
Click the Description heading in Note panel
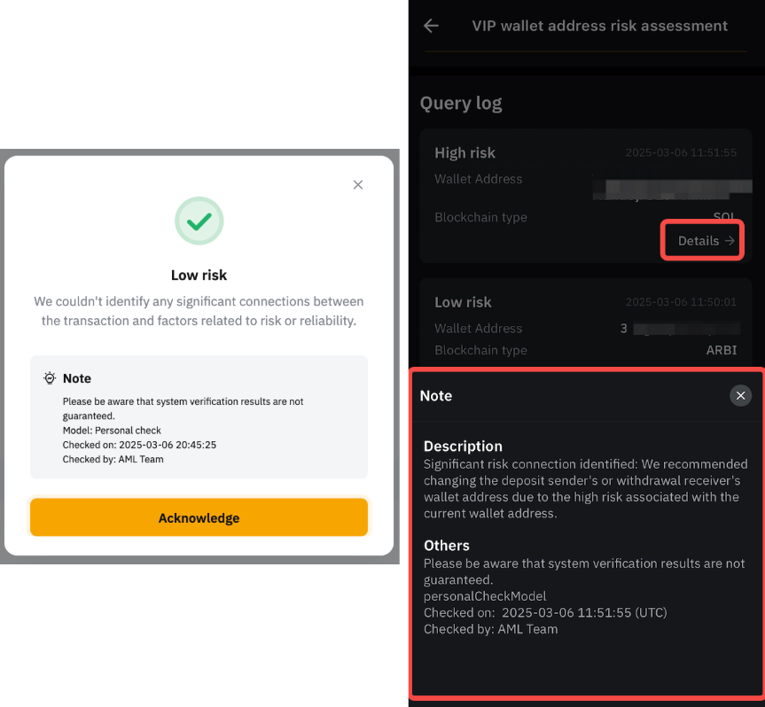click(x=463, y=447)
